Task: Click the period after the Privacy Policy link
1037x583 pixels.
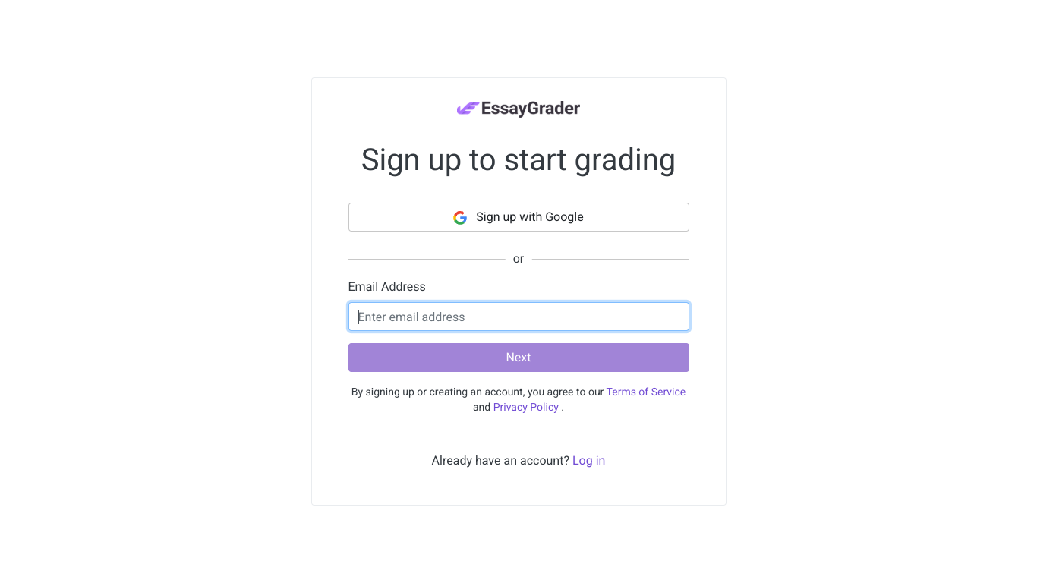Action: 563,408
